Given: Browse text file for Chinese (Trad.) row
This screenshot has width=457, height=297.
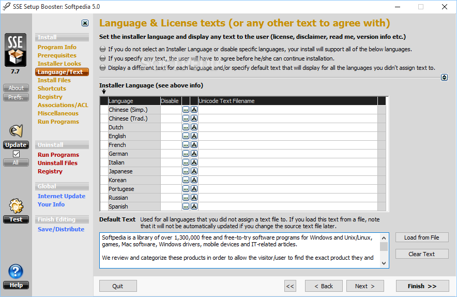Looking at the screenshot, I should 186,118.
